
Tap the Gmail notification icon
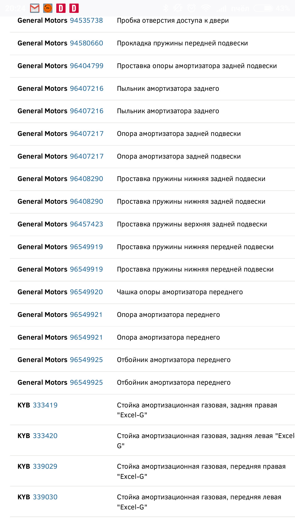pos(35,8)
